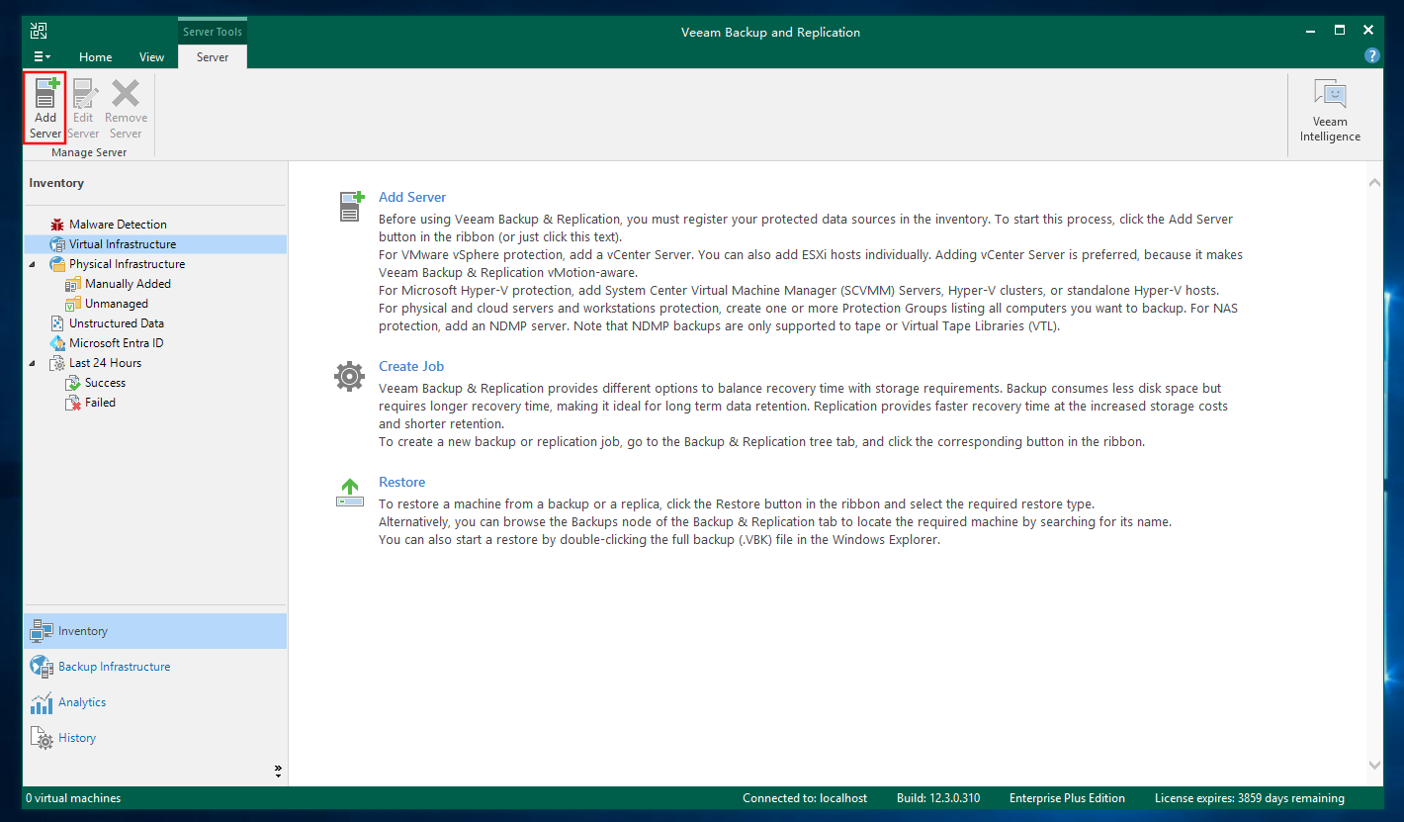Select Microsoft Entra ID node
The height and width of the screenshot is (822, 1404).
116,343
